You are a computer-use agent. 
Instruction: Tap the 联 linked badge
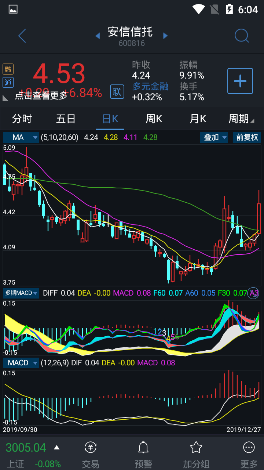click(x=117, y=91)
